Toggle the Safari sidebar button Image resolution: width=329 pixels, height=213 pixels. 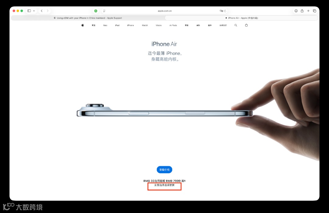[29, 11]
